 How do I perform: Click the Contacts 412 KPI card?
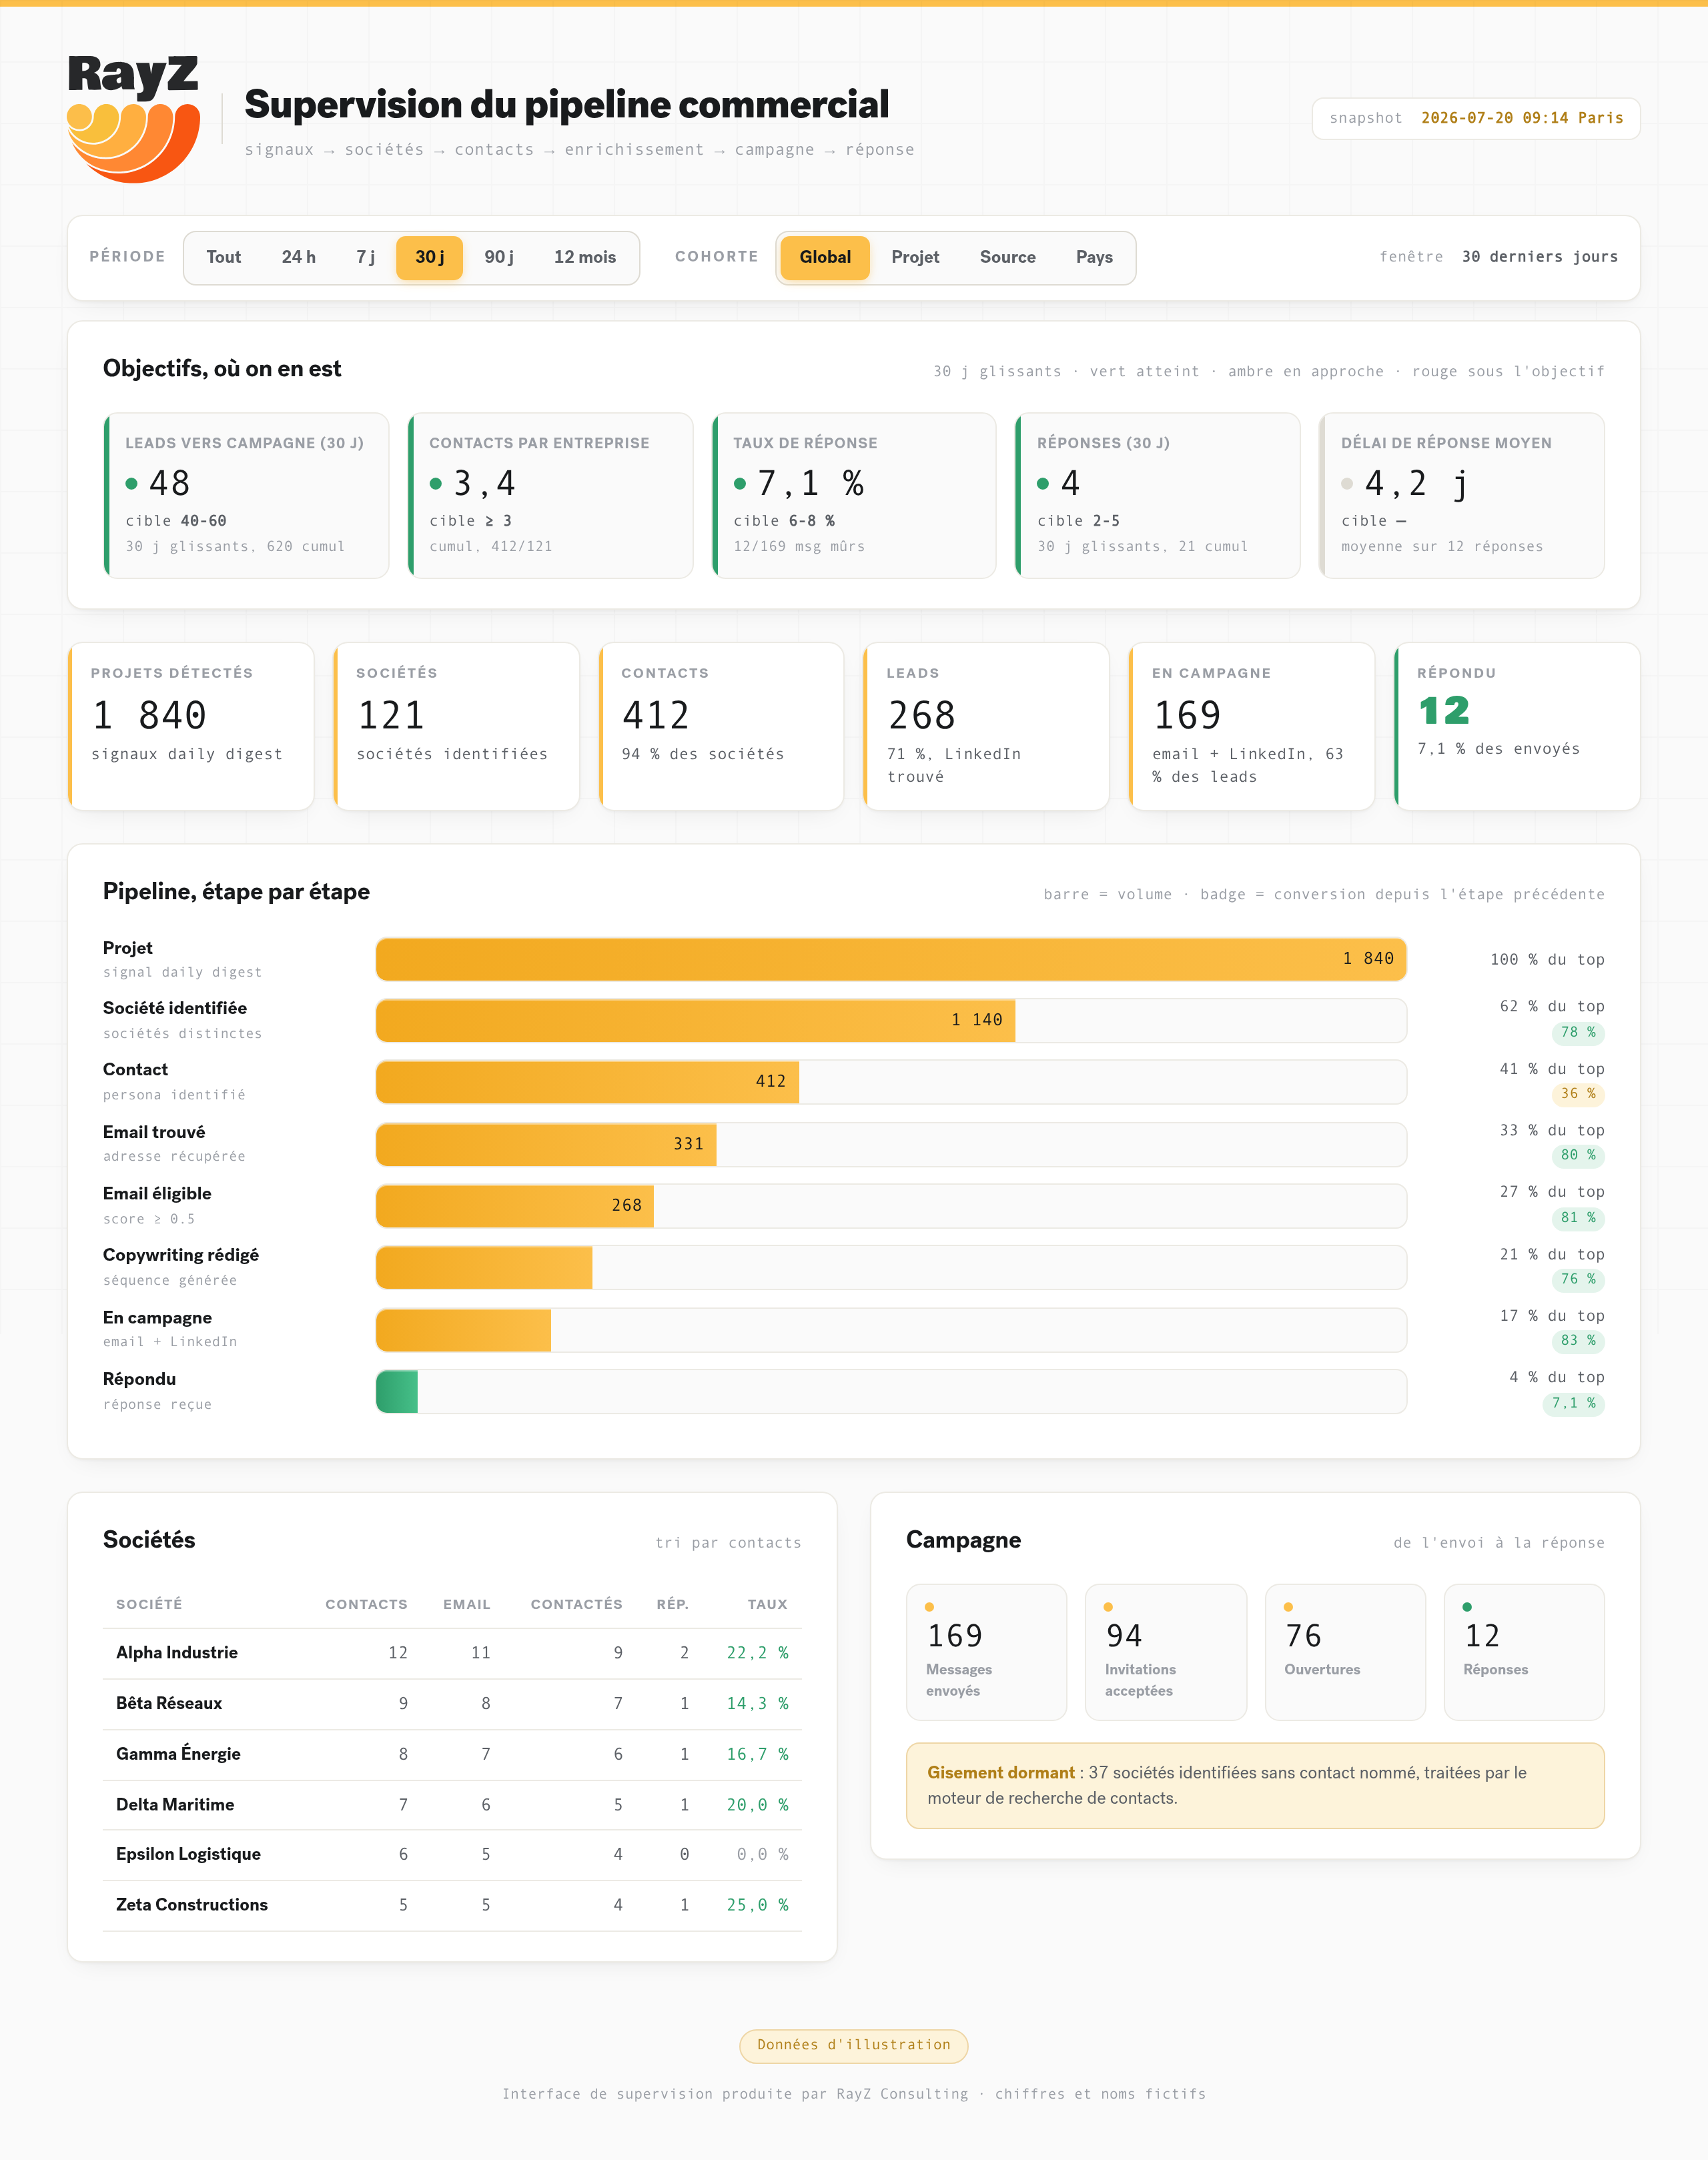[721, 726]
